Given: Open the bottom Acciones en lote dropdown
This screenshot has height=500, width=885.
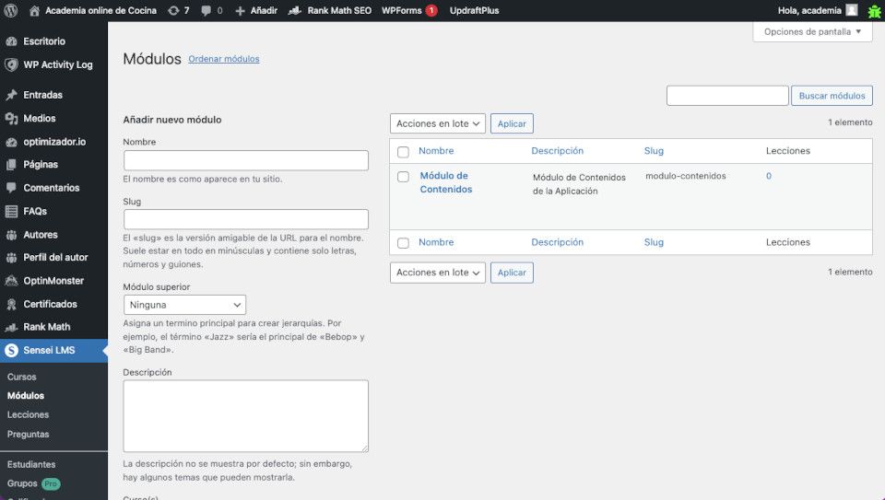Looking at the screenshot, I should [x=437, y=273].
